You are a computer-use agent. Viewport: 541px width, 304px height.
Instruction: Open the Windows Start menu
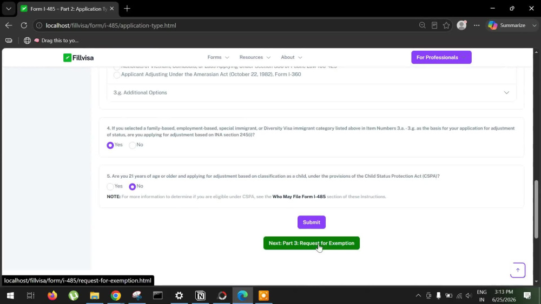coord(10,295)
